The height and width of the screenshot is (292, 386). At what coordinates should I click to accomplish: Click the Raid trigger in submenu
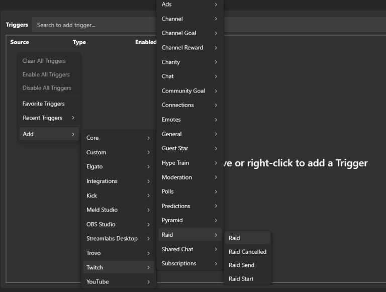(234, 238)
